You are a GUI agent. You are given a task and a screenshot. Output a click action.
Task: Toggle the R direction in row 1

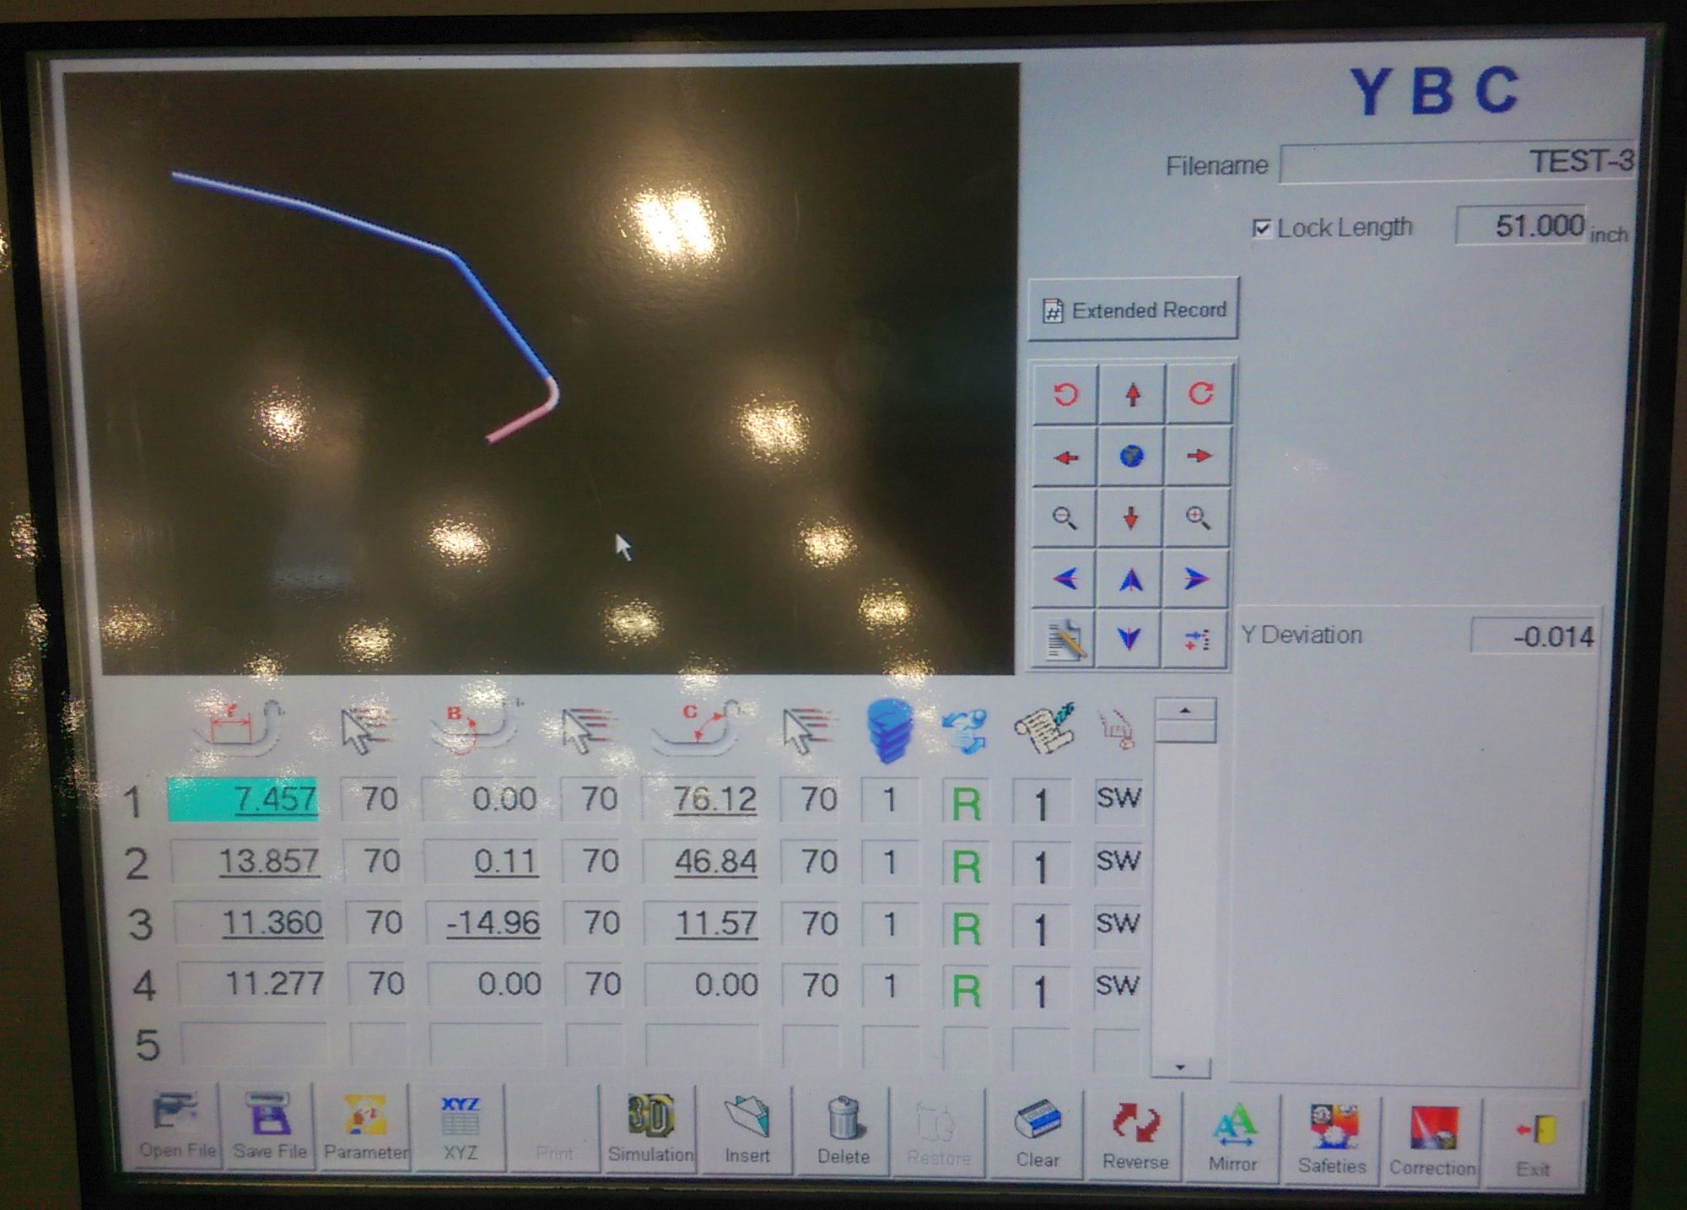click(x=966, y=803)
